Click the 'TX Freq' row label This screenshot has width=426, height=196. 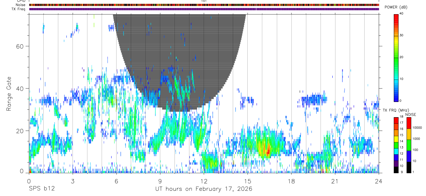point(19,9)
